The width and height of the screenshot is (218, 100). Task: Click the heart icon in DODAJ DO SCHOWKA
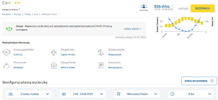[x=212, y=81]
